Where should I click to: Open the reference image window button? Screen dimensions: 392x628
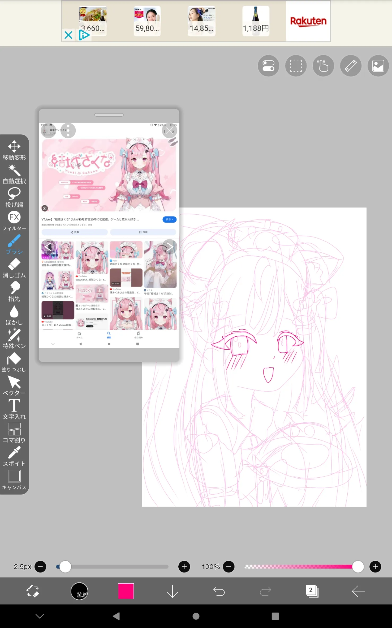point(378,66)
